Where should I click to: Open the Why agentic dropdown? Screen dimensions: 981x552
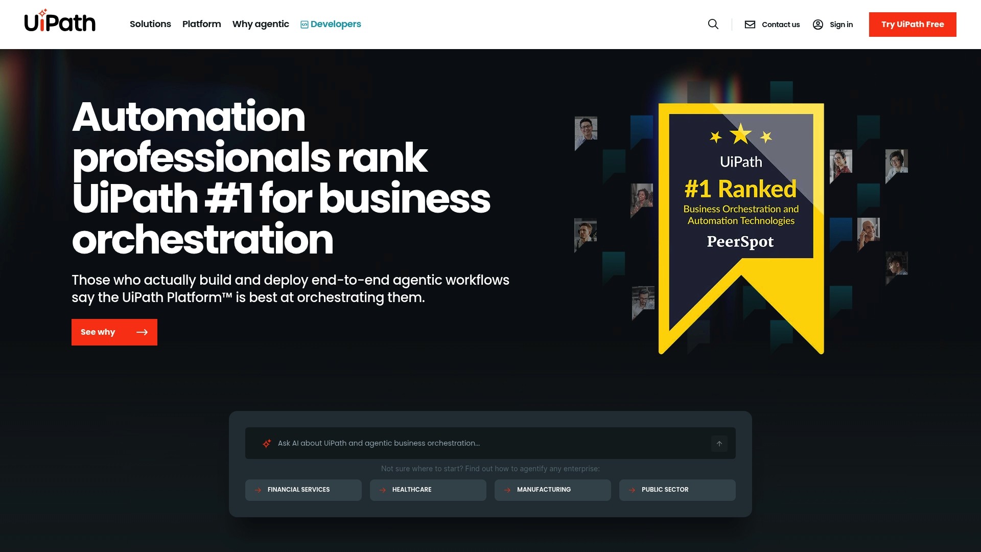click(260, 24)
